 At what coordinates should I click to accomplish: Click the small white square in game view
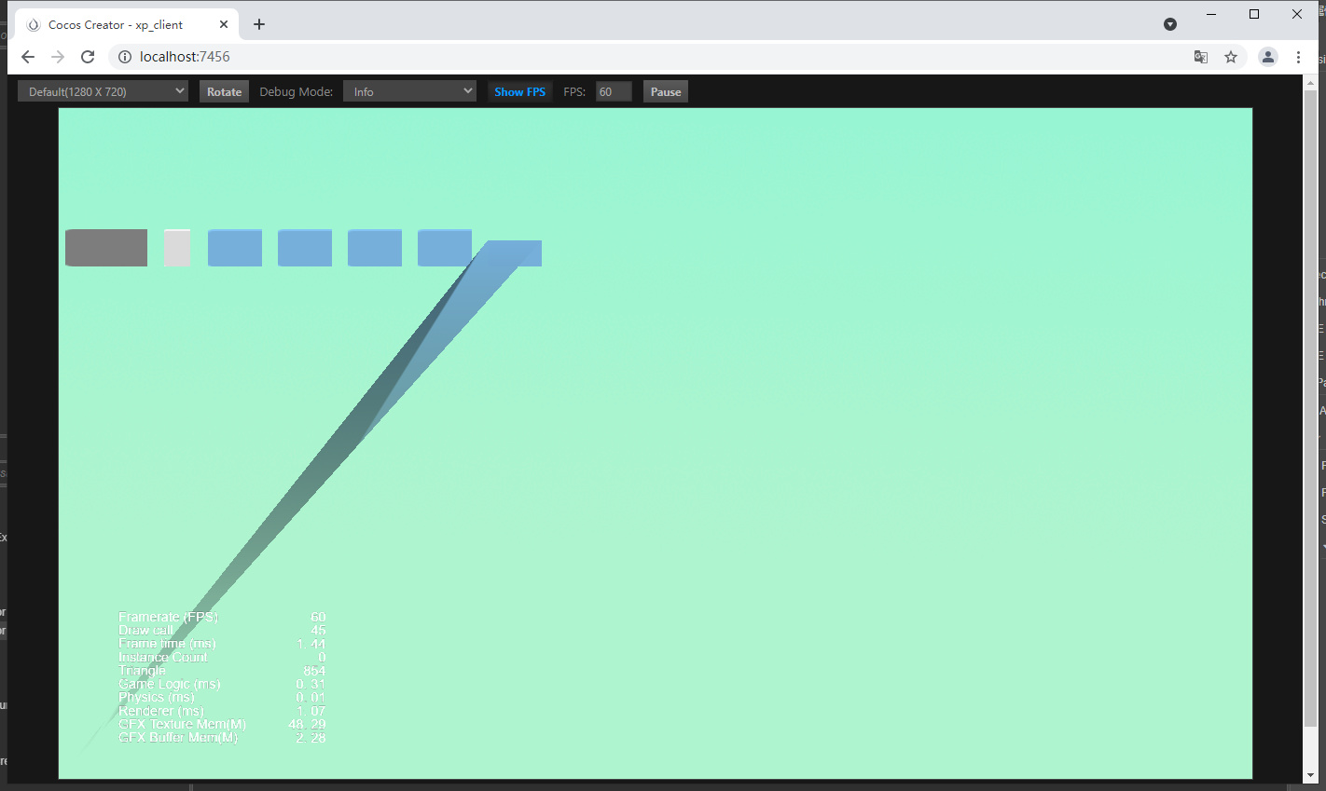[177, 248]
